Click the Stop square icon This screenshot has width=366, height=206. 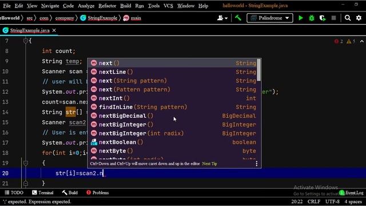click(x=334, y=18)
